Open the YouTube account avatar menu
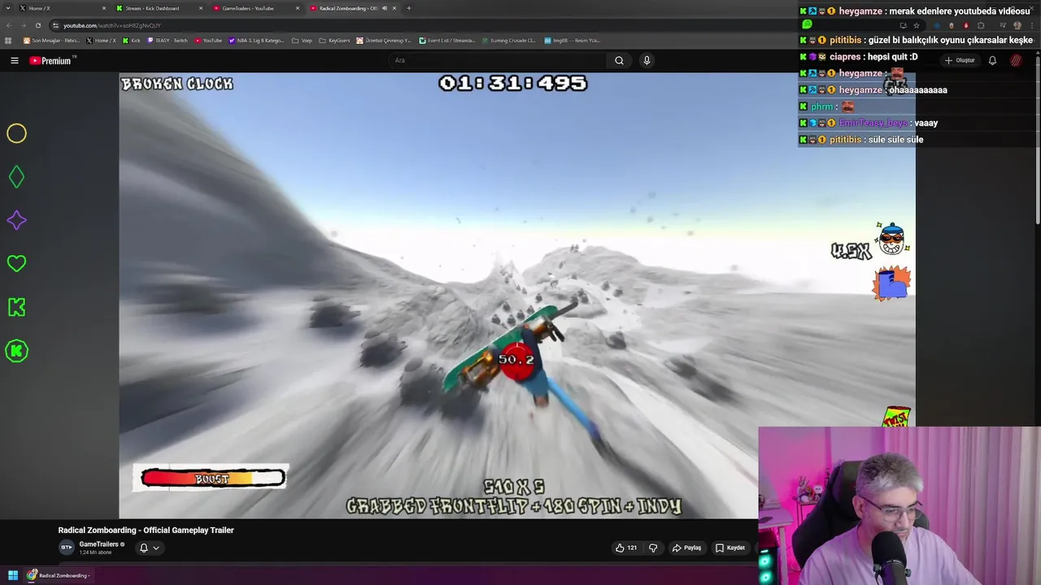1041x585 pixels. click(1016, 60)
